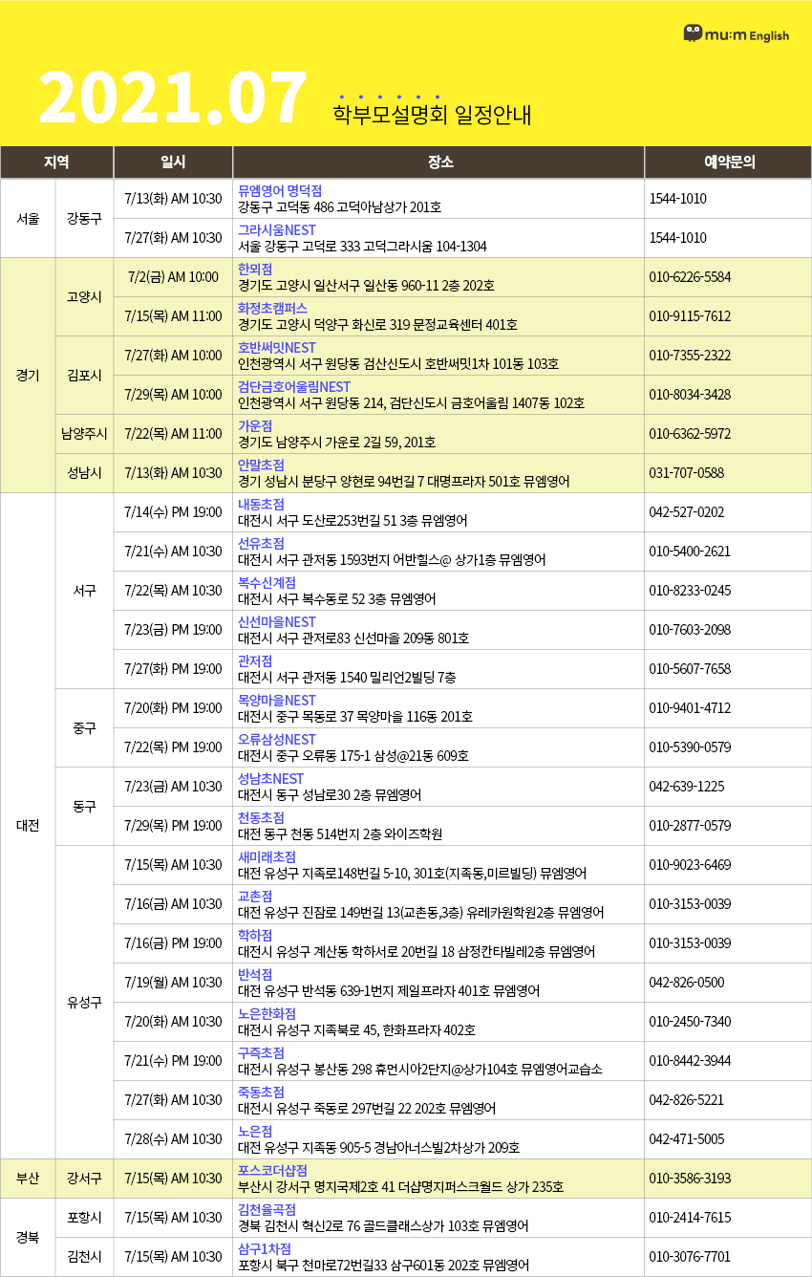
Task: Open the 관저점 link
Action: pyautogui.click(x=255, y=660)
